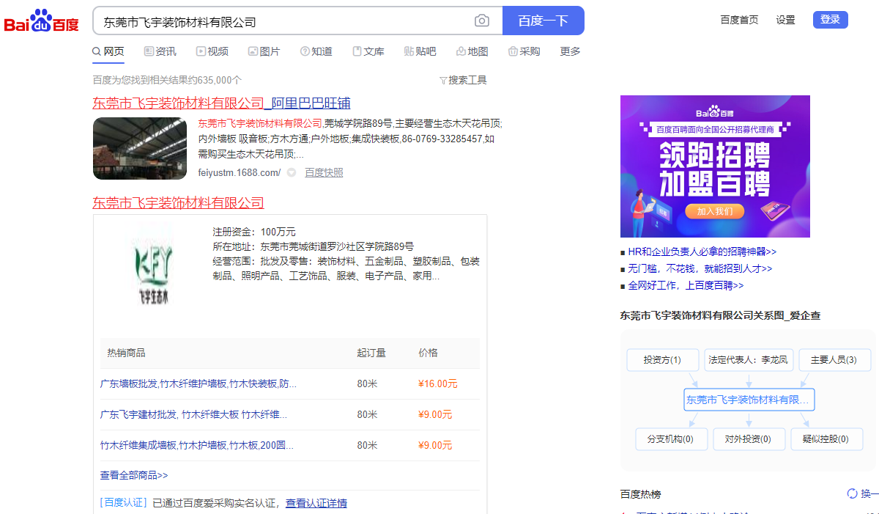Open image search via camera icon
Screen dimensions: 879x514
(481, 21)
